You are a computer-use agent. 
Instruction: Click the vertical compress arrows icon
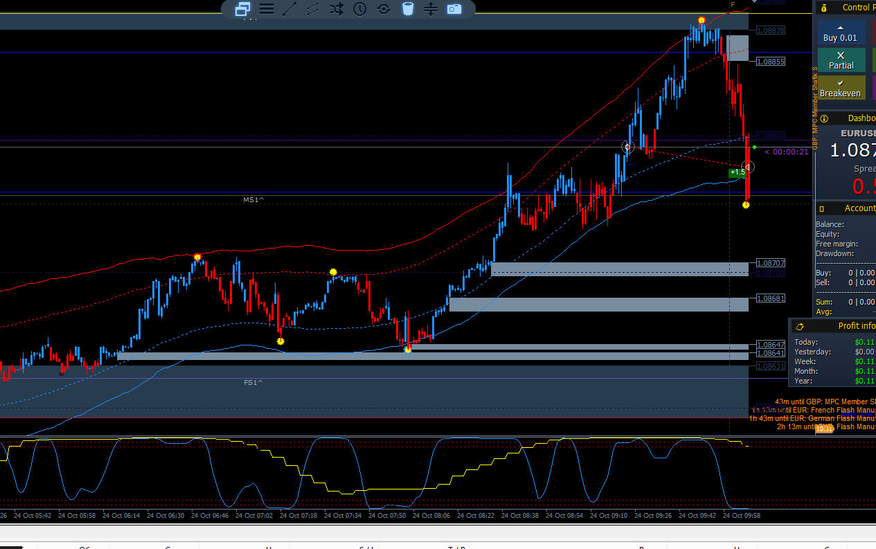click(431, 9)
